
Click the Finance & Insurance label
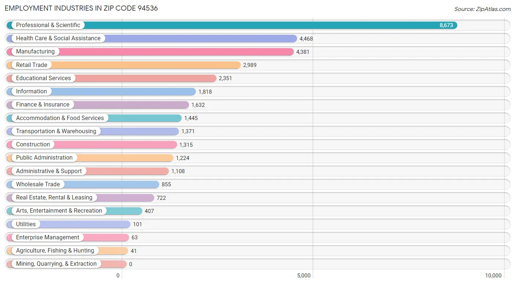pyautogui.click(x=42, y=105)
